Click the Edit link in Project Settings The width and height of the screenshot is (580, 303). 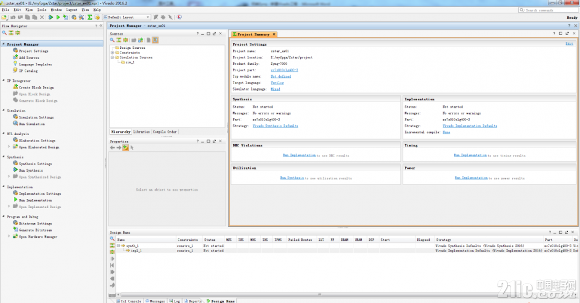pyautogui.click(x=569, y=44)
